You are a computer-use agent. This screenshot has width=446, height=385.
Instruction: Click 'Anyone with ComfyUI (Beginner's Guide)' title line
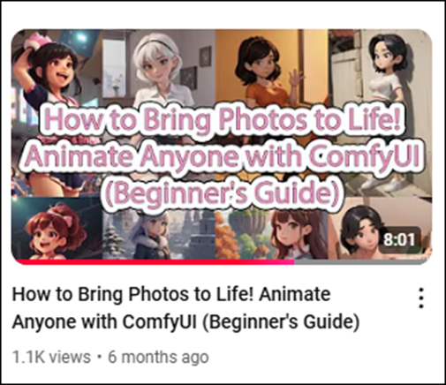tap(185, 322)
